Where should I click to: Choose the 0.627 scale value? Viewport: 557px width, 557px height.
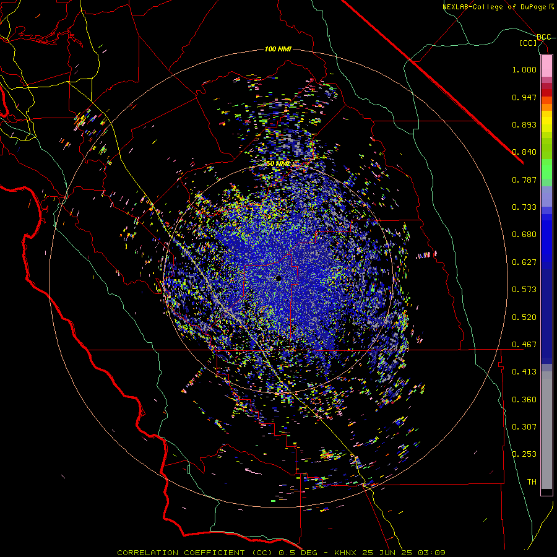pos(524,262)
